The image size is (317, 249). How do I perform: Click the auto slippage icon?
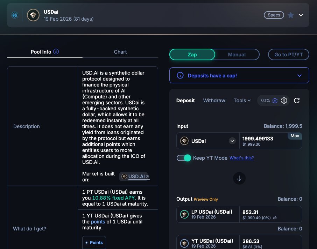click(275, 101)
